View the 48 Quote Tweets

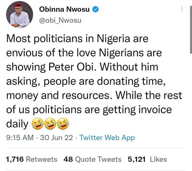coord(93,159)
